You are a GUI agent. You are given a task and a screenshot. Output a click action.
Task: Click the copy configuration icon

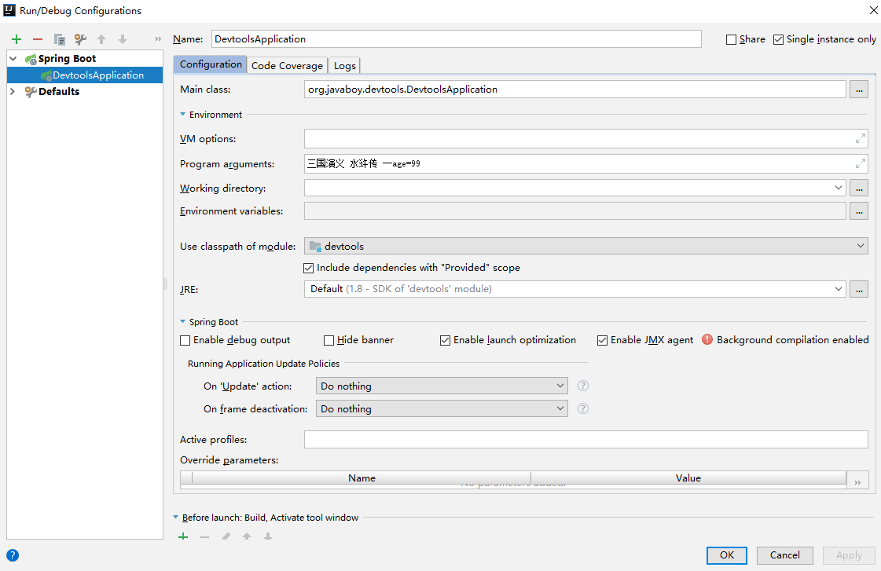(x=59, y=39)
